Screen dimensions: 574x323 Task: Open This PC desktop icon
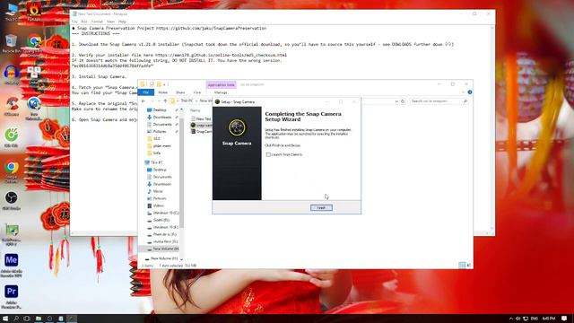12,12
